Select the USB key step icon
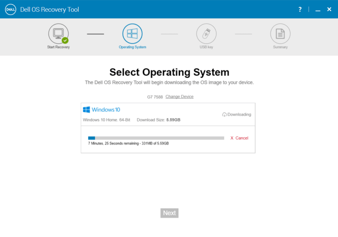This screenshot has height=237, width=338. [206, 34]
